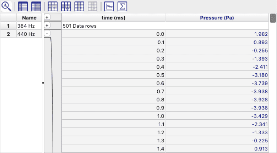This screenshot has height=153, width=277.
Task: Click the pressure cell showing 1.982
Action: pyautogui.click(x=217, y=34)
